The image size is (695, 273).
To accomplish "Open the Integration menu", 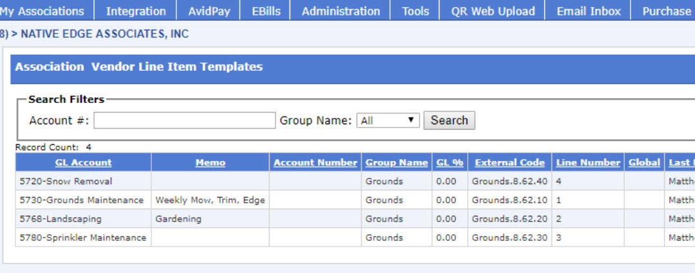I will pyautogui.click(x=135, y=11).
